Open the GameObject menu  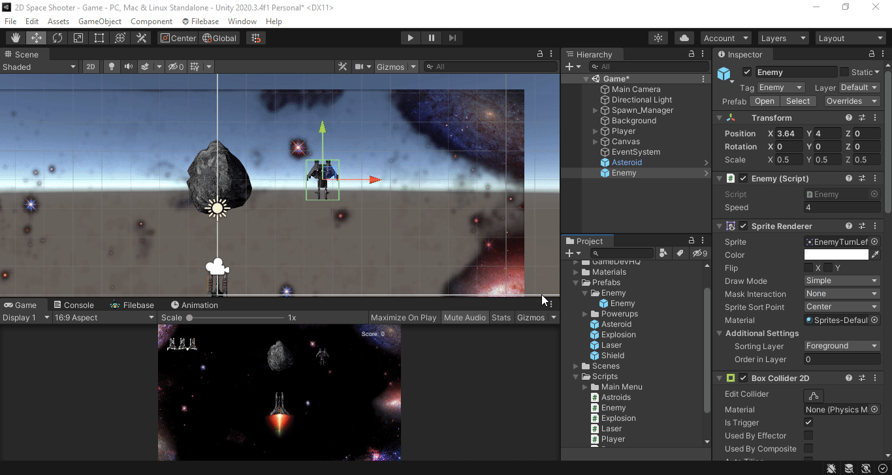tap(100, 22)
